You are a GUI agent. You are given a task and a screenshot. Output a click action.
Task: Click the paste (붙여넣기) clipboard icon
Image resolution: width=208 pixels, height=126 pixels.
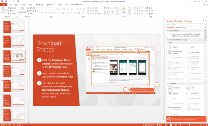pyautogui.click(x=4, y=10)
